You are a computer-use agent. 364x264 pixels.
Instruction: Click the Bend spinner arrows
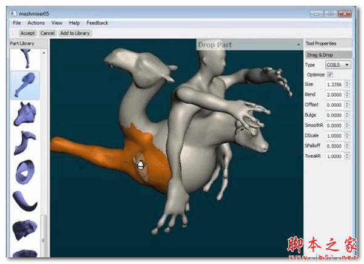(347, 95)
